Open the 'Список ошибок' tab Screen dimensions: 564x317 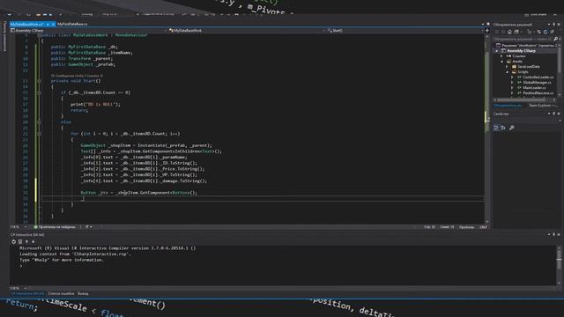pos(61,293)
